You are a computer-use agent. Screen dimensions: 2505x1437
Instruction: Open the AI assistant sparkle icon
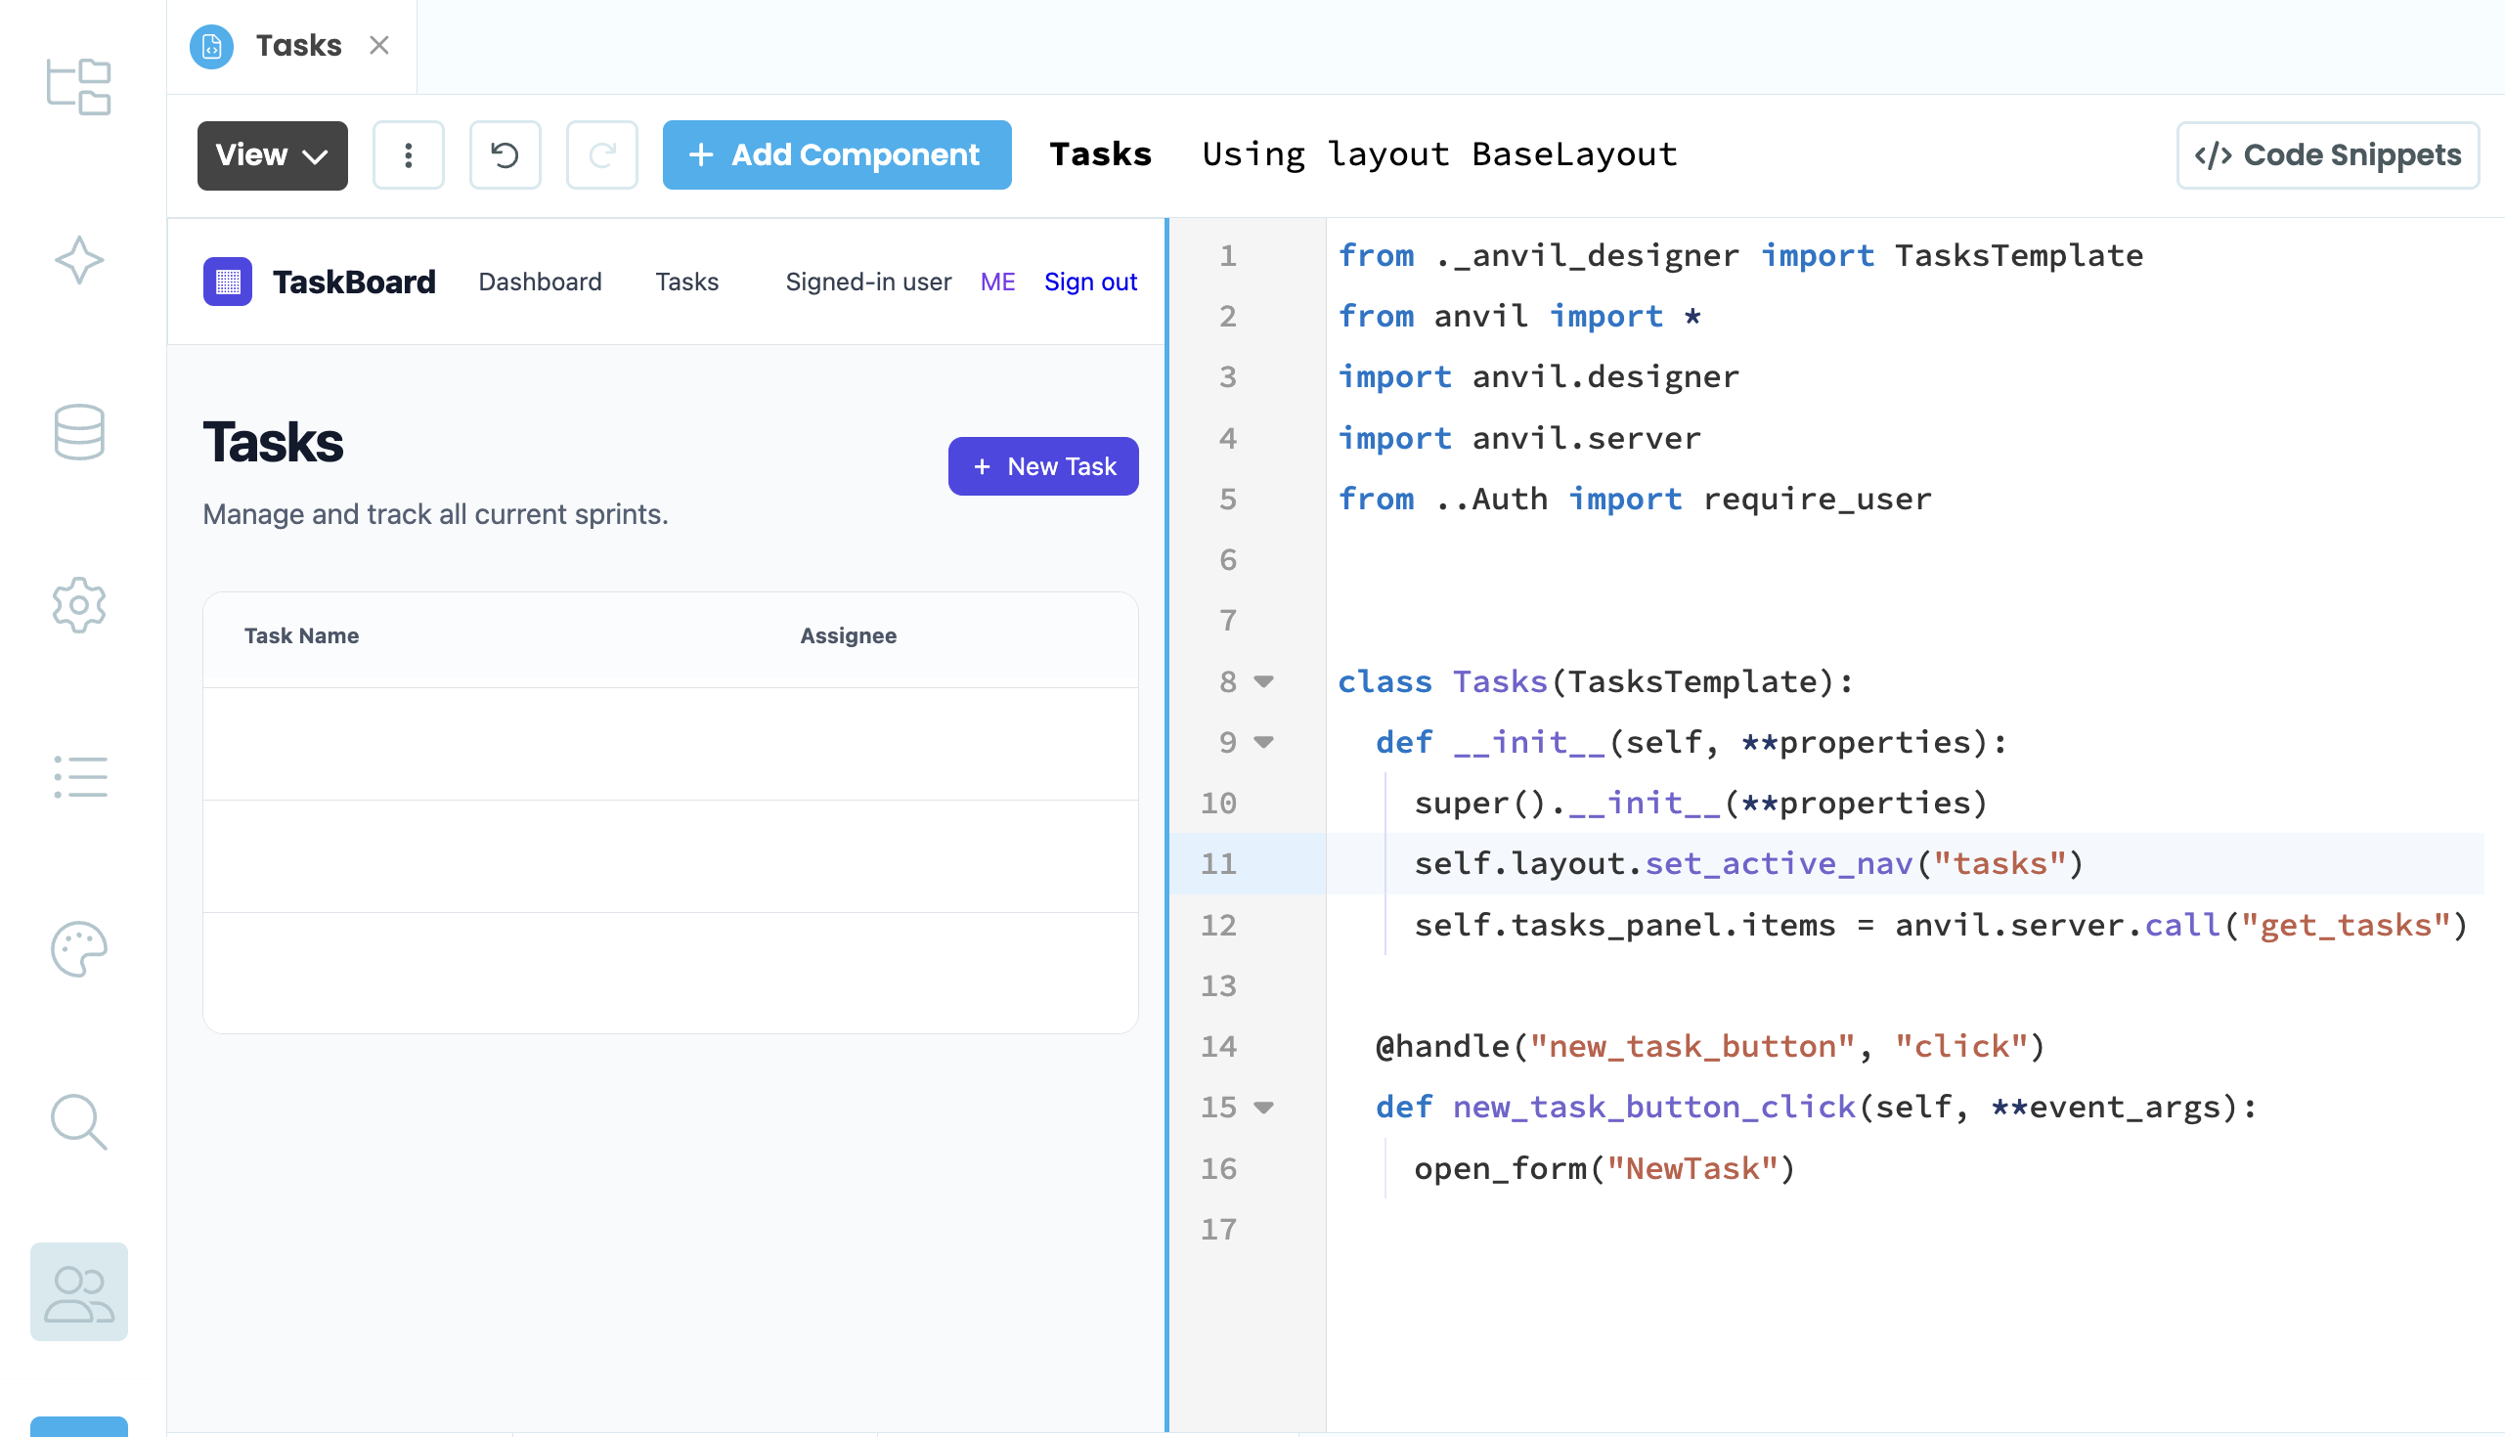pos(79,260)
